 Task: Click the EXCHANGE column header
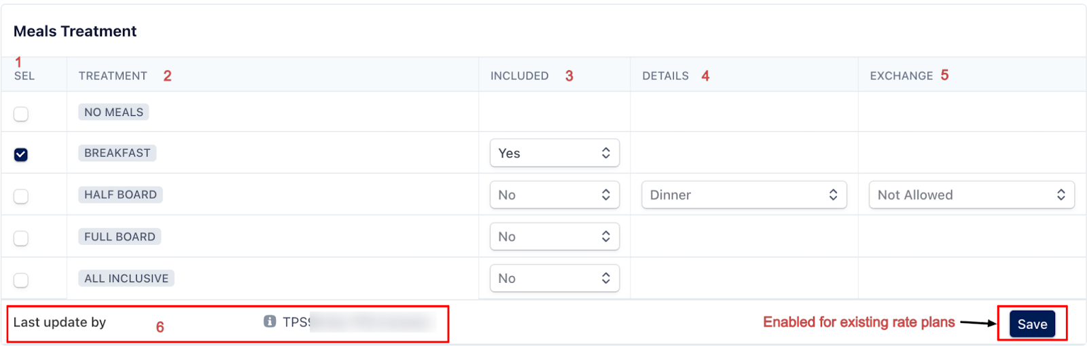click(902, 76)
